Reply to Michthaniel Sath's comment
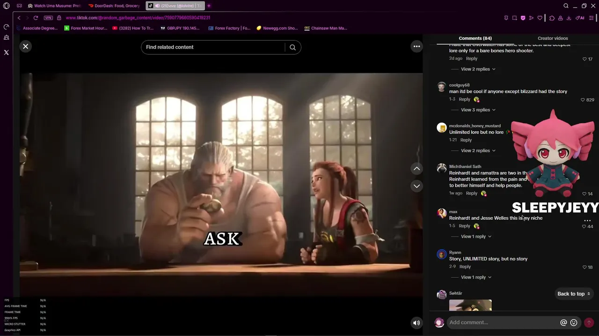 pyautogui.click(x=472, y=193)
